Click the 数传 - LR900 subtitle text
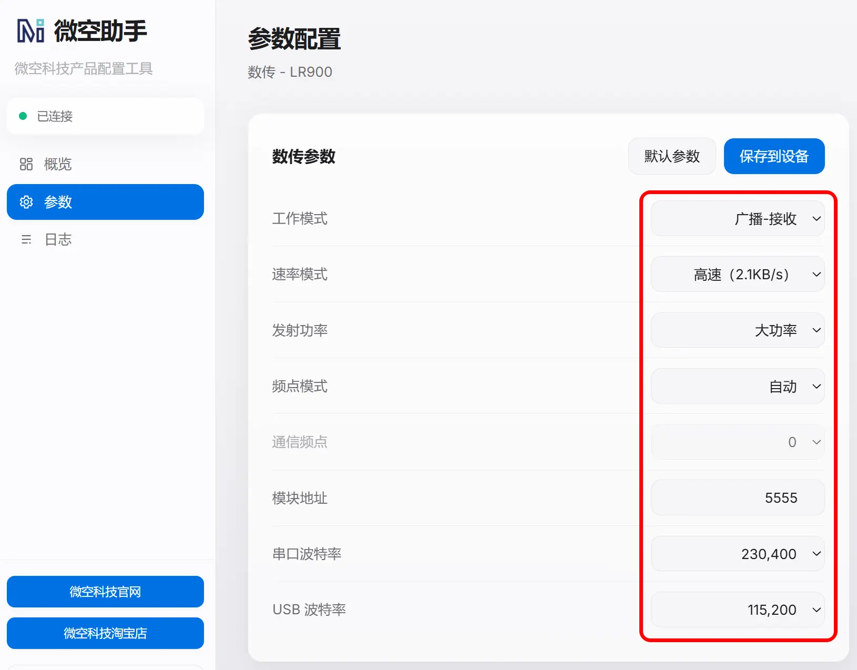857x670 pixels. coord(290,72)
